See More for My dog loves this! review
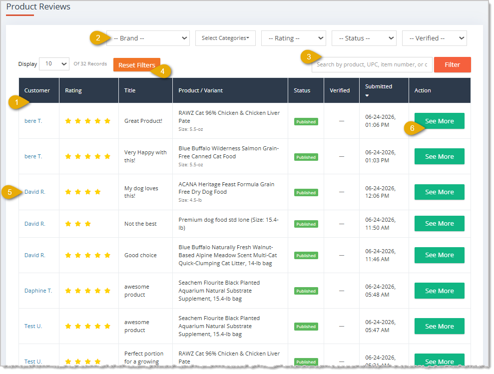Viewport: 494px width, 374px height. click(439, 192)
